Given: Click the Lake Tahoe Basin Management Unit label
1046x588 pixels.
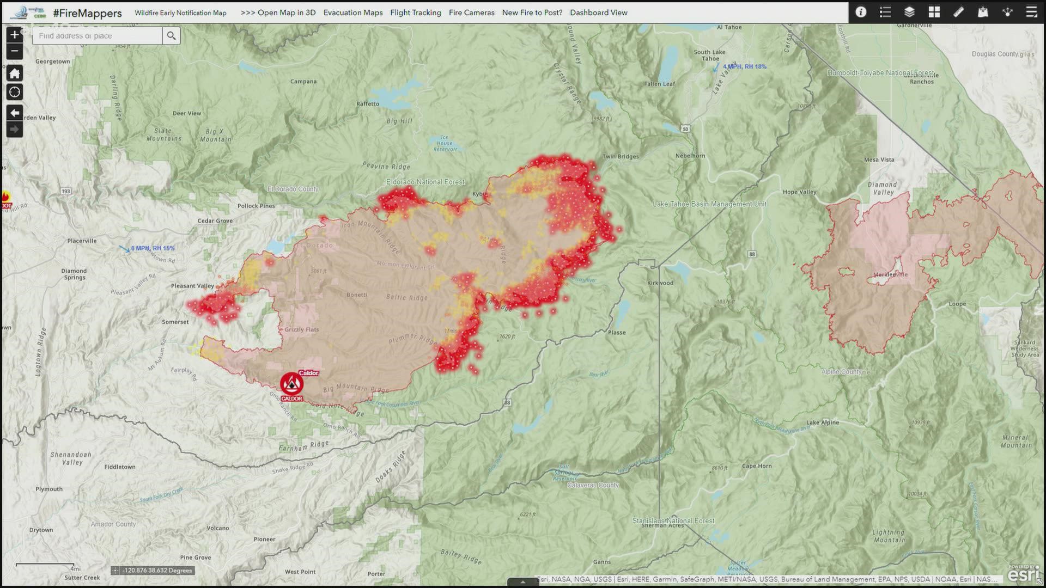Looking at the screenshot, I should tap(709, 204).
